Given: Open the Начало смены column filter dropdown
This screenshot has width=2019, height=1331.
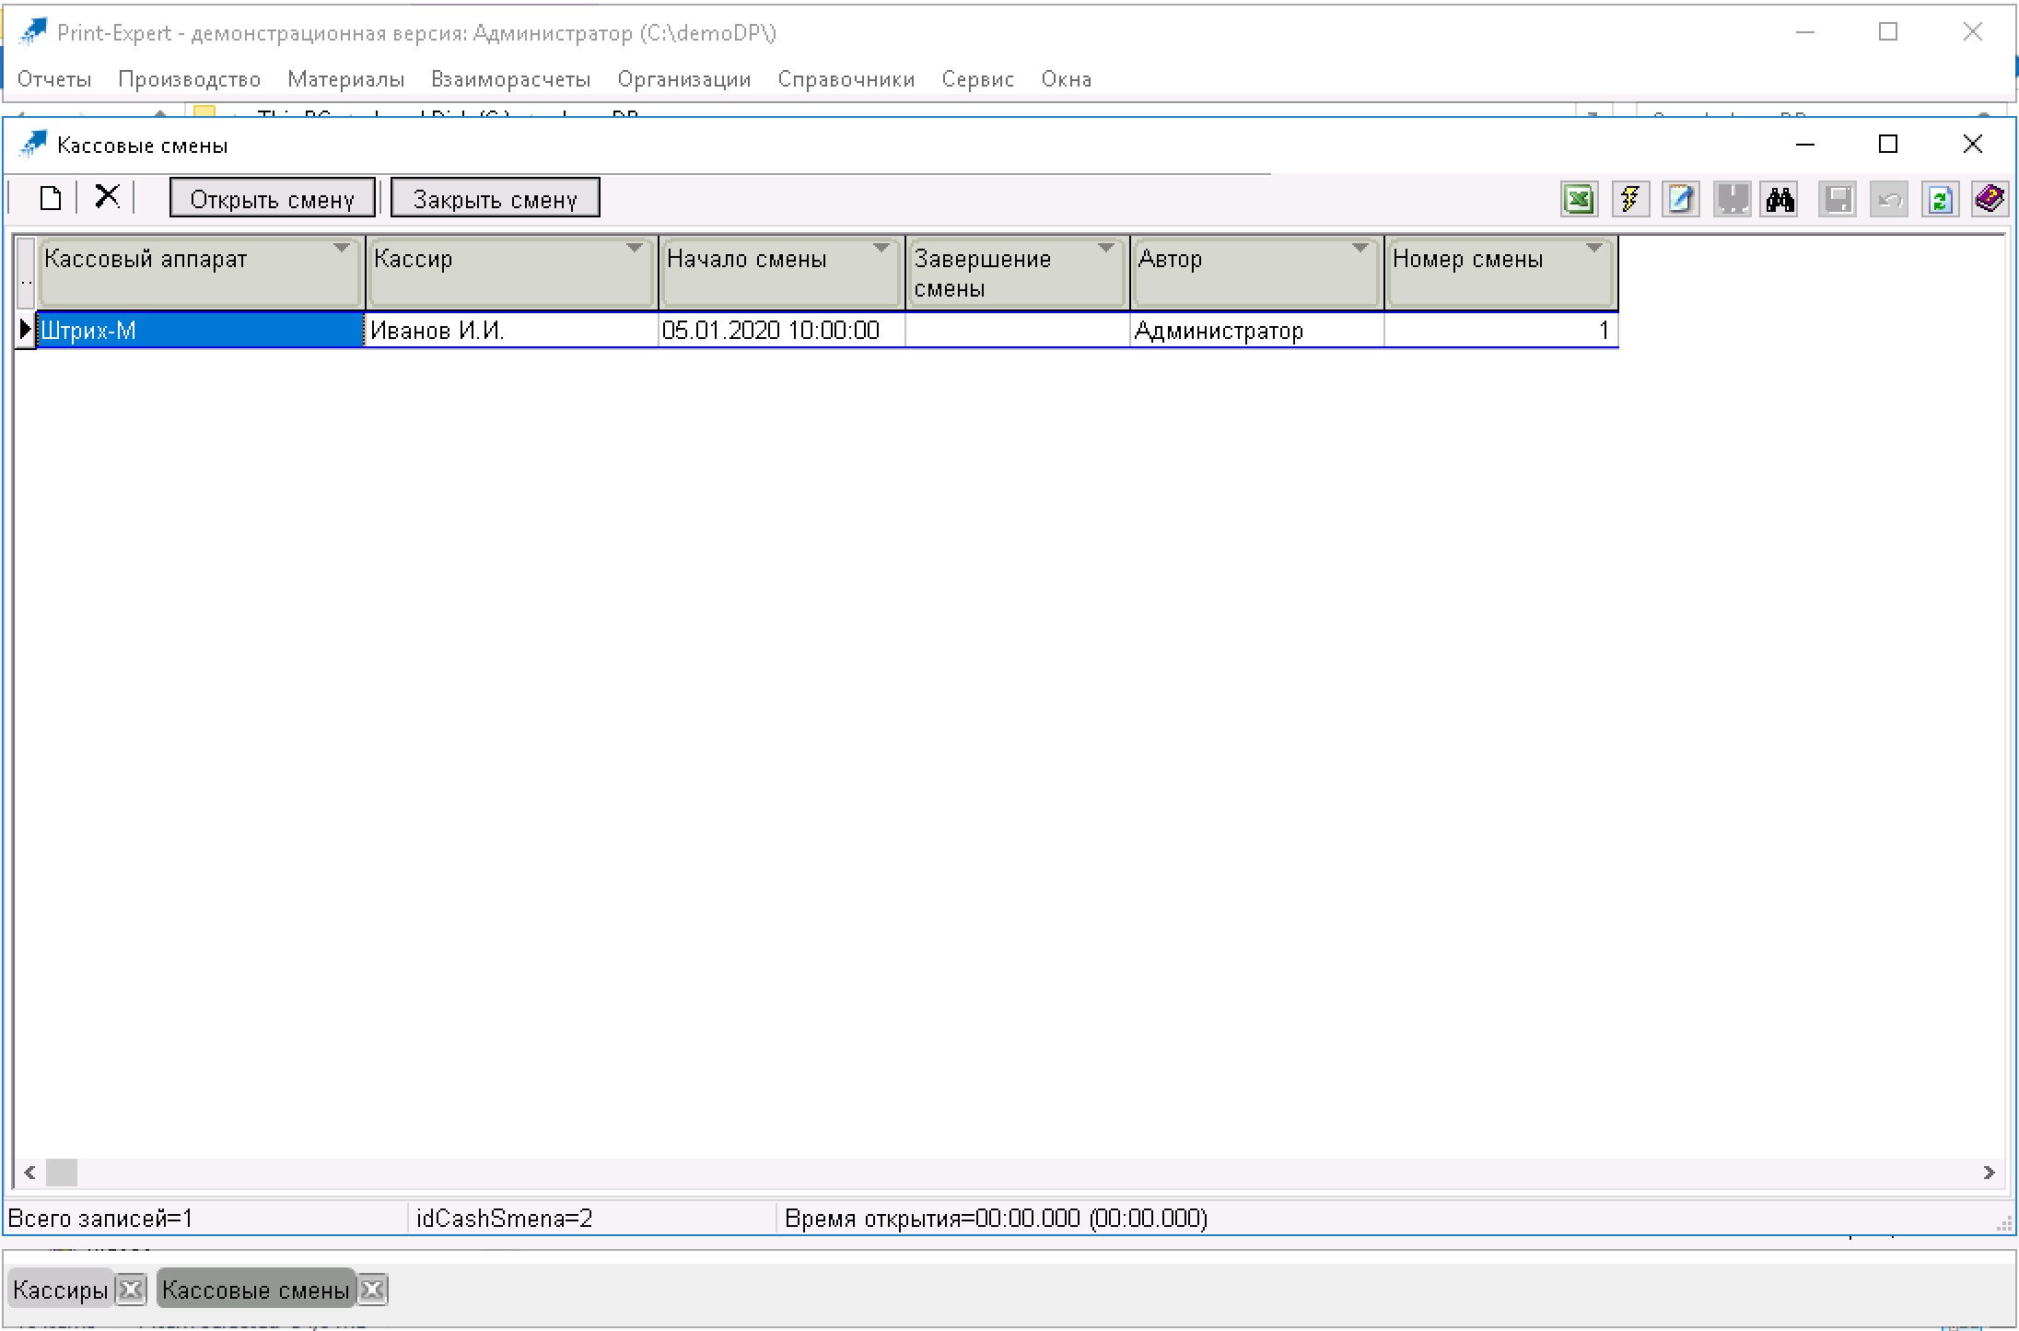Looking at the screenshot, I should (881, 248).
